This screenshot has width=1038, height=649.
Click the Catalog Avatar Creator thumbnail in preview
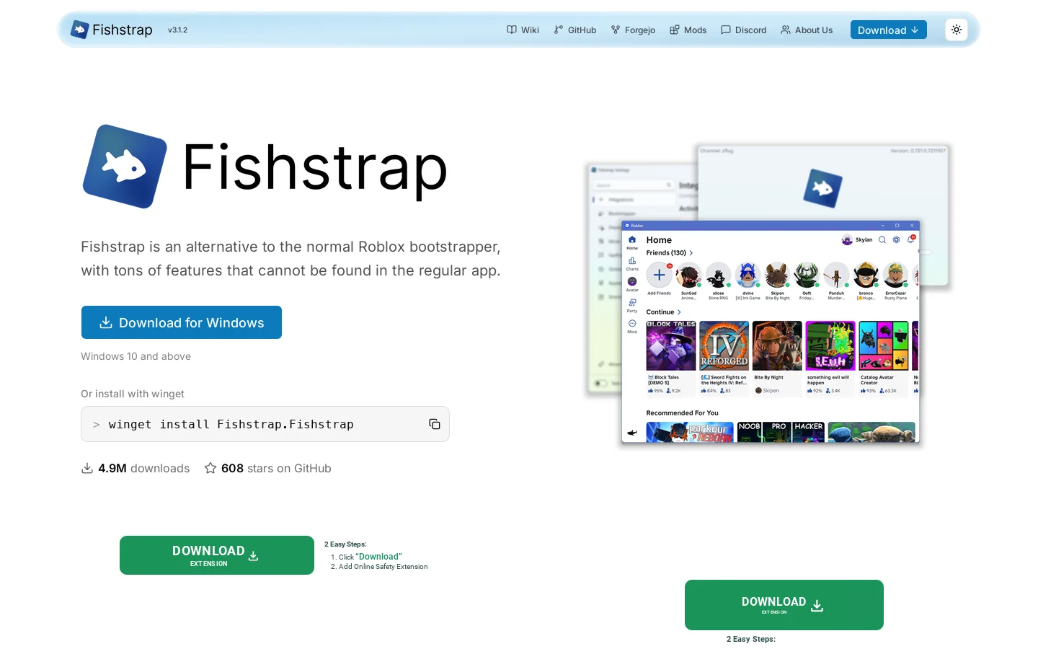[x=884, y=345]
